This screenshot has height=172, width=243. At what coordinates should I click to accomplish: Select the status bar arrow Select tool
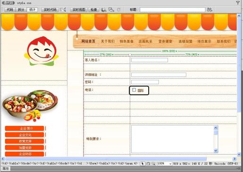tap(142, 163)
